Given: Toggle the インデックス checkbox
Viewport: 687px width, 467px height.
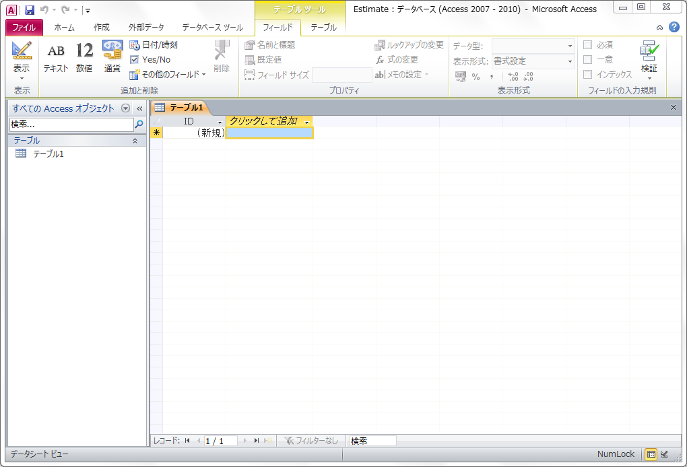Looking at the screenshot, I should click(x=588, y=75).
